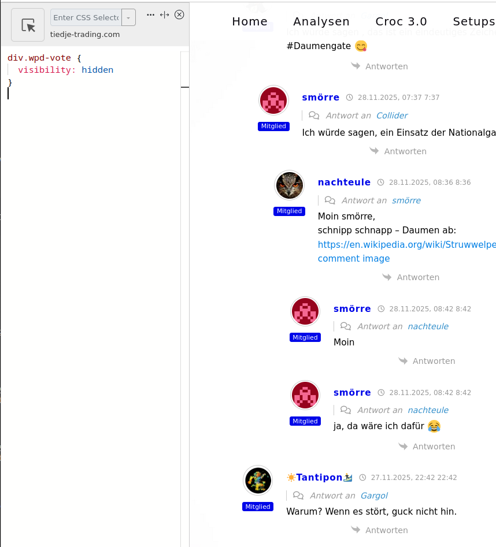Click the panel resize arrows icon
This screenshot has width=496, height=547.
(164, 14)
